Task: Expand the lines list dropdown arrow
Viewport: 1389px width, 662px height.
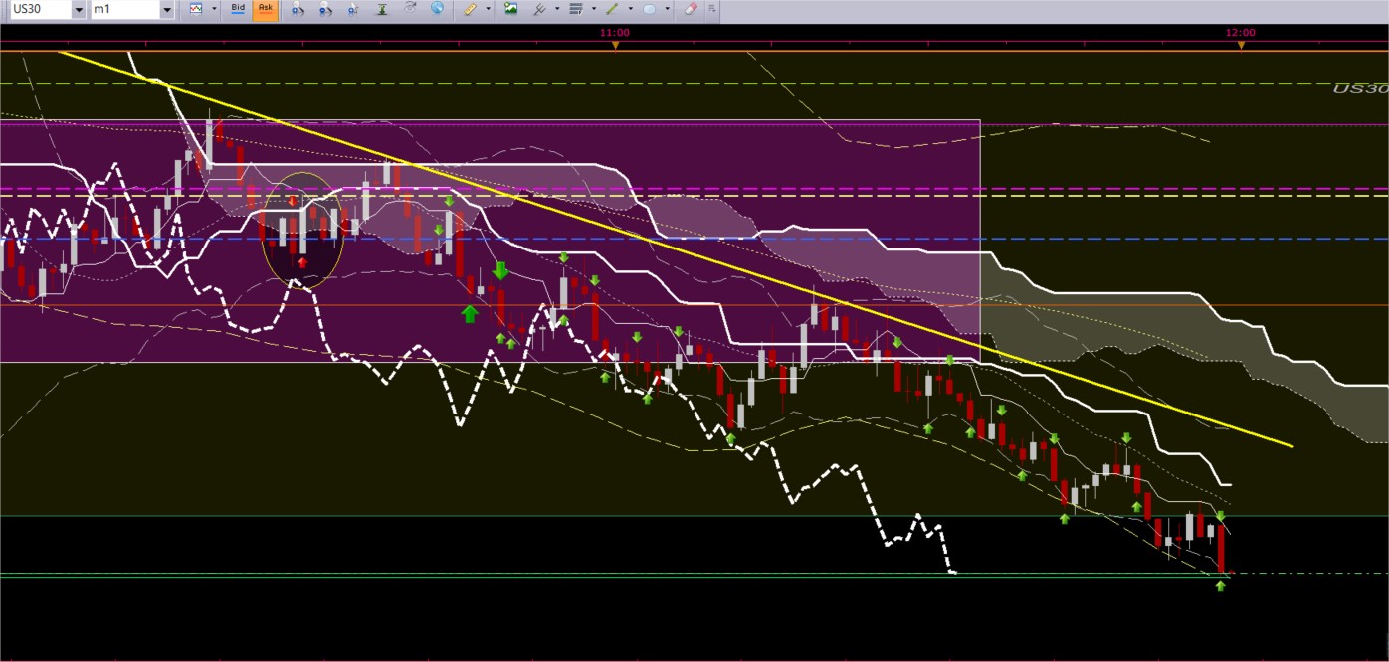Action: coord(594,9)
